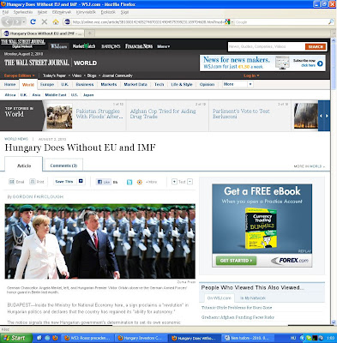Open Parliament's Vote to Test Berlusconi story
Image resolution: width=337 pixels, height=343 pixels.
(241, 113)
